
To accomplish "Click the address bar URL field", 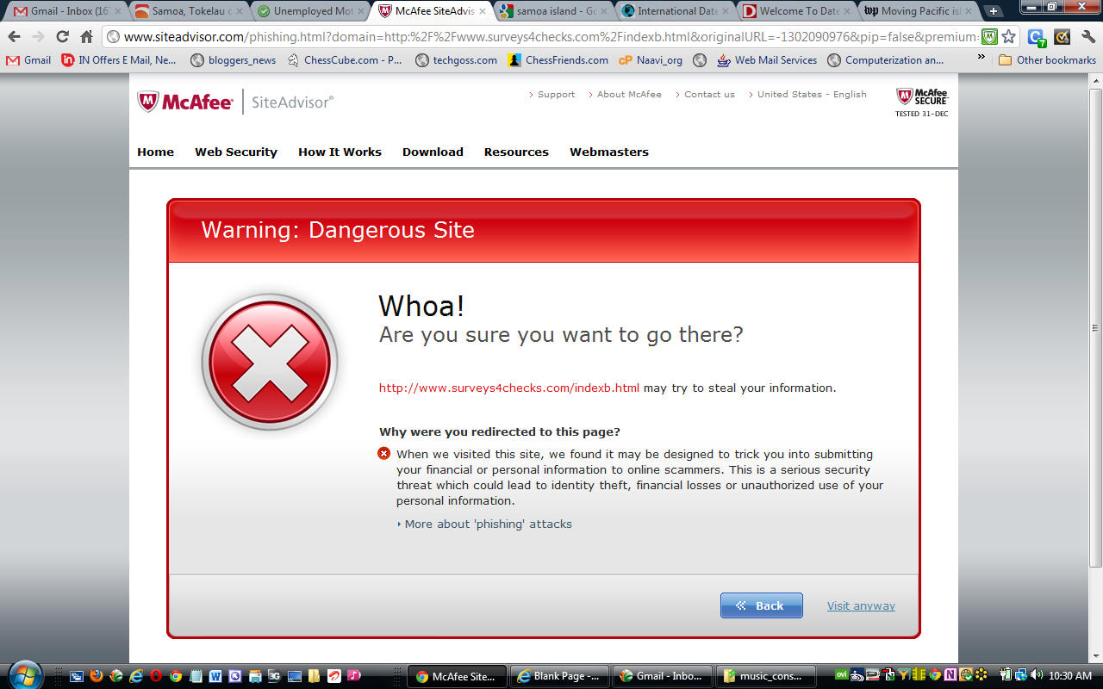I will [x=551, y=37].
